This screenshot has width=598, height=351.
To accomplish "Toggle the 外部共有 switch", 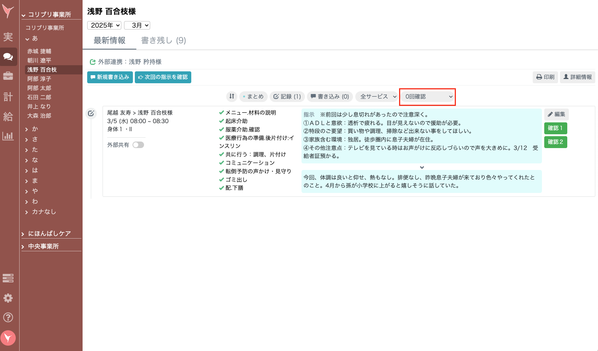I will tap(138, 145).
